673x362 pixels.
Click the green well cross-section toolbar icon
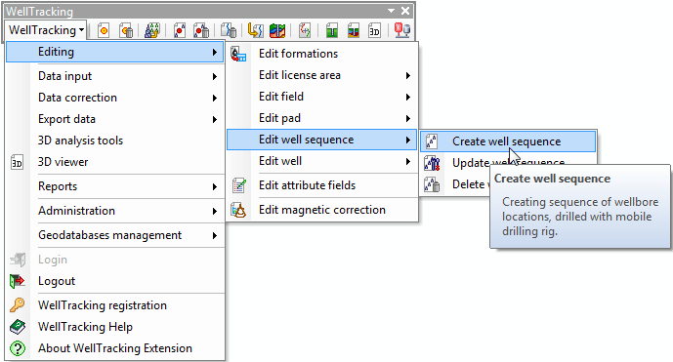pyautogui.click(x=332, y=30)
